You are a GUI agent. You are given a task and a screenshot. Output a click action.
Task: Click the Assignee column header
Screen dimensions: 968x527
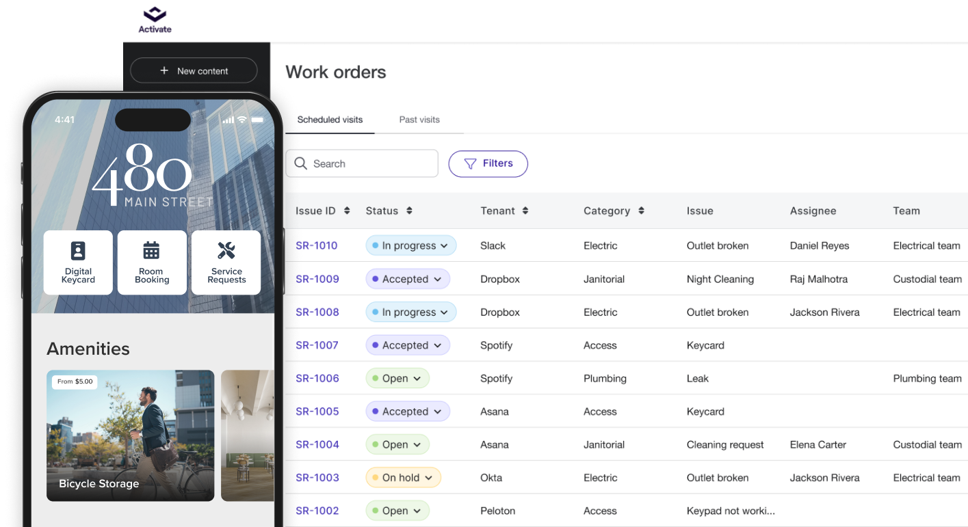coord(813,211)
